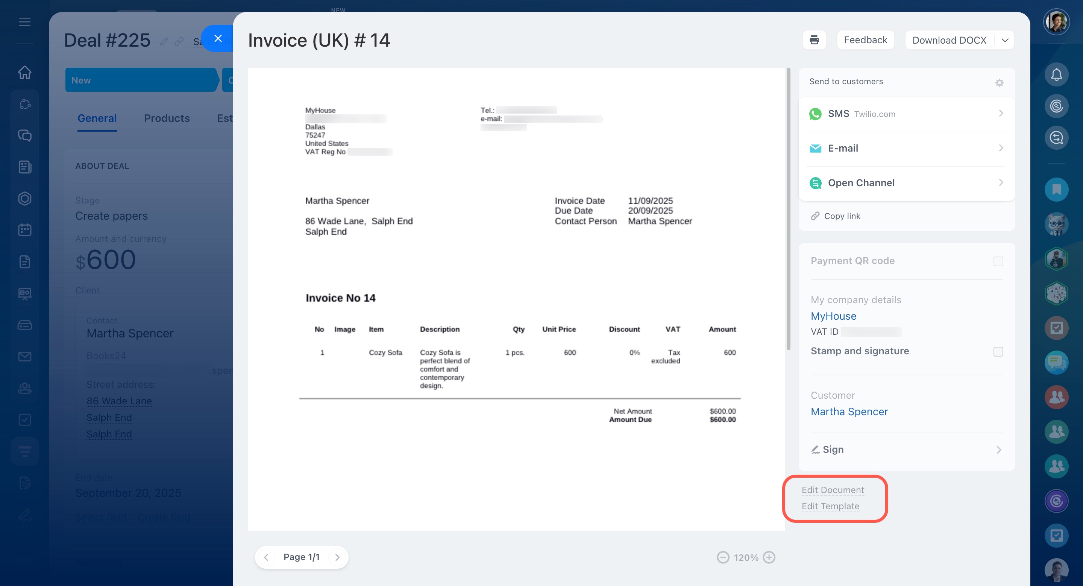Open the mail envelope sidebar icon

[25, 357]
